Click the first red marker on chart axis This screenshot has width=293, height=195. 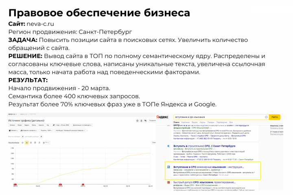point(15,184)
